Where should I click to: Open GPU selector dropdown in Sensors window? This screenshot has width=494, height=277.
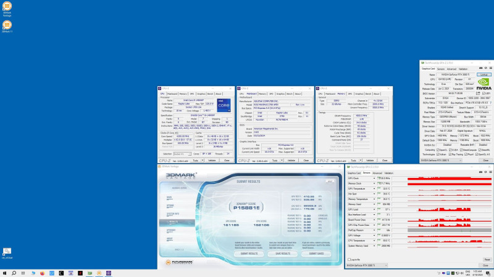point(367,265)
